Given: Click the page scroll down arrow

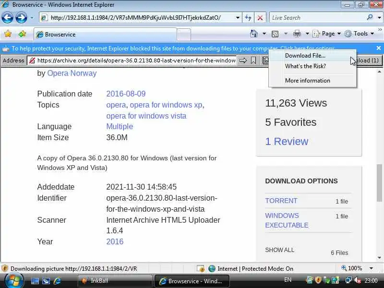Looking at the screenshot, I should point(379,258).
